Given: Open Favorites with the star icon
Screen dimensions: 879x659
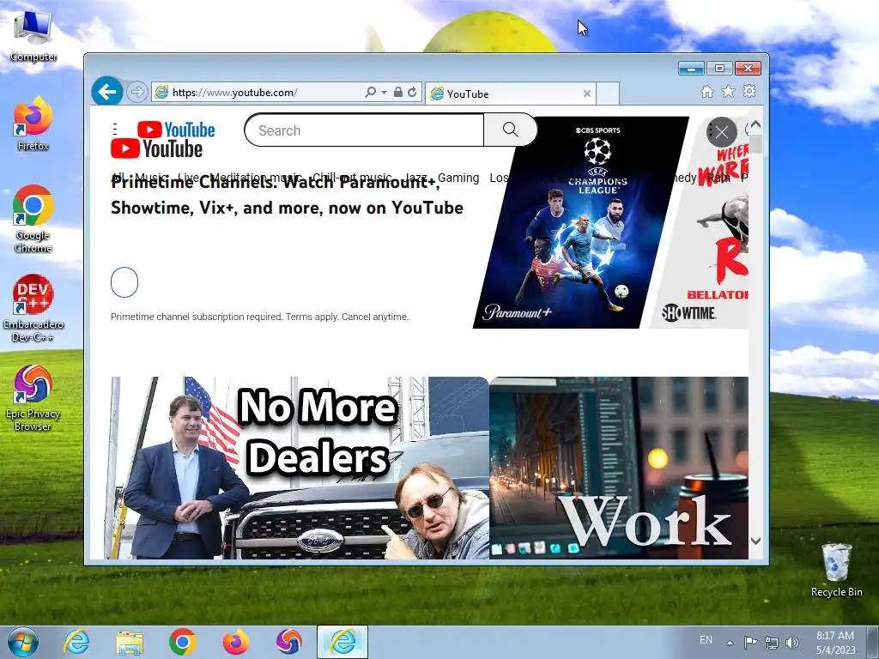Looking at the screenshot, I should click(728, 91).
